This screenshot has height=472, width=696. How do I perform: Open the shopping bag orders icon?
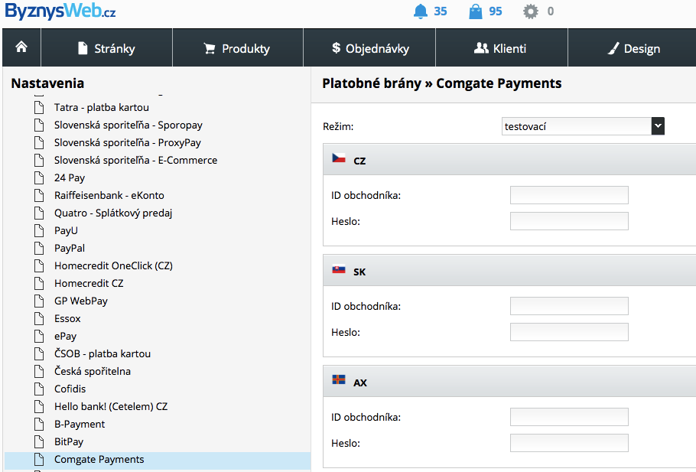(476, 11)
